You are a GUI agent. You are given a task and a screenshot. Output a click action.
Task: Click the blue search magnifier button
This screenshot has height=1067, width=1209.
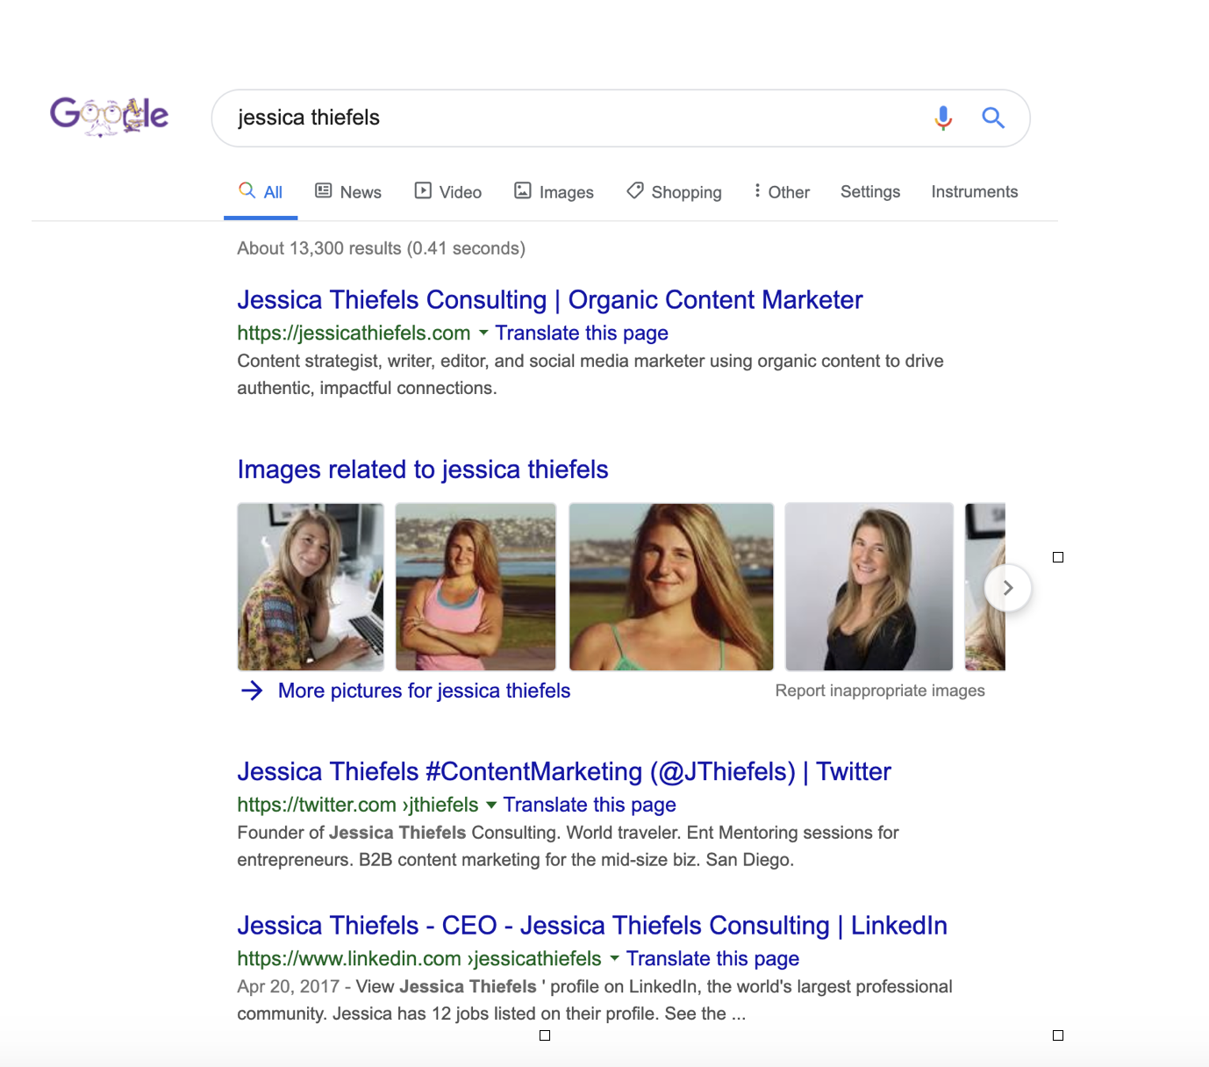coord(992,118)
